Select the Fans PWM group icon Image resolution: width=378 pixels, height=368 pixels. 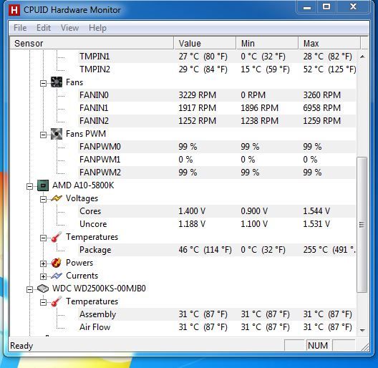pos(57,134)
